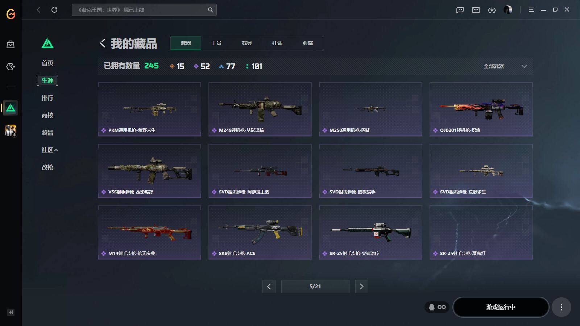
Task: Open the store bag icon in left sidebar
Action: (x=11, y=45)
